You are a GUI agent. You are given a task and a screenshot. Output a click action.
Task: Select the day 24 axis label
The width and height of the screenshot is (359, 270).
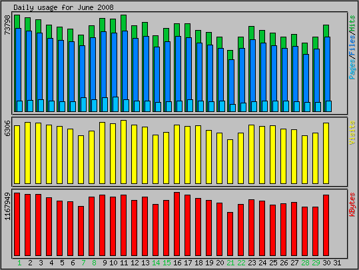pos(262,263)
